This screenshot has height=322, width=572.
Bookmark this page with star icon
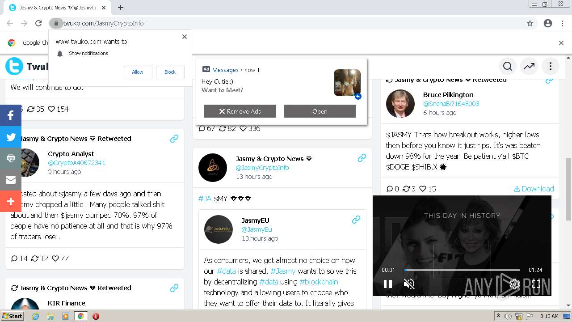[x=530, y=23]
